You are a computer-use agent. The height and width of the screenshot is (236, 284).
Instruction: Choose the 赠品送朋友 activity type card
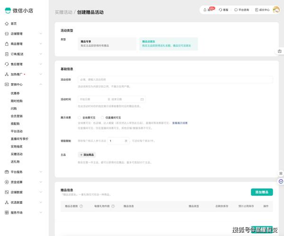coord(169,44)
